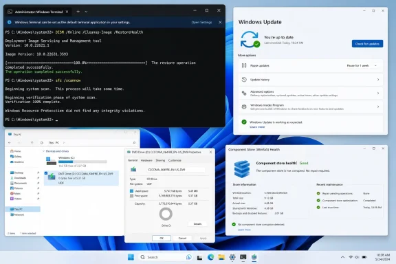The height and width of the screenshot is (264, 396).
Task: Click the Pause updates icon
Action: pos(244,66)
